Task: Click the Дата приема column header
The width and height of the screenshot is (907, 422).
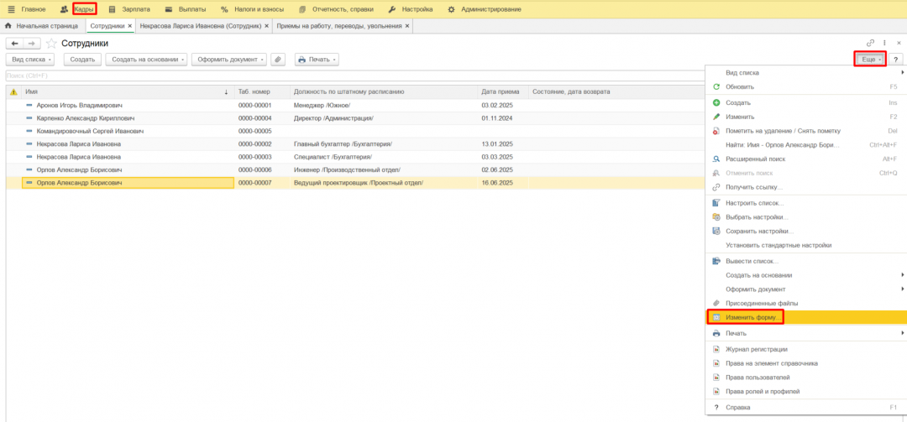Action: click(503, 92)
